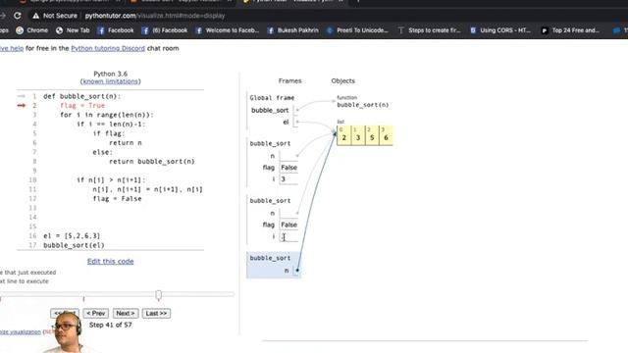
Task: Click the Step 41 of 57 label
Action: click(110, 325)
